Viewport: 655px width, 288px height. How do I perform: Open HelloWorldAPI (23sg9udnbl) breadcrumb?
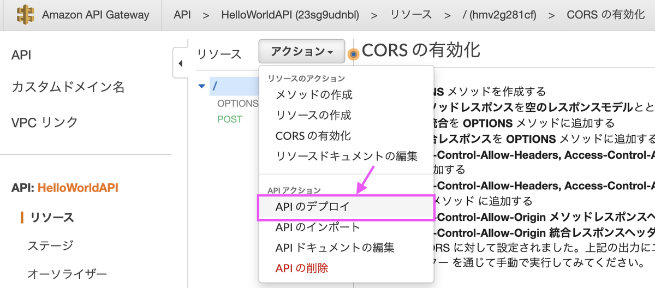tap(290, 15)
